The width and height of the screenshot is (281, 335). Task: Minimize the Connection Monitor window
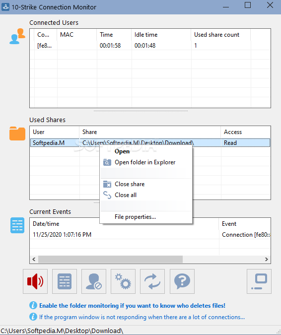point(226,7)
